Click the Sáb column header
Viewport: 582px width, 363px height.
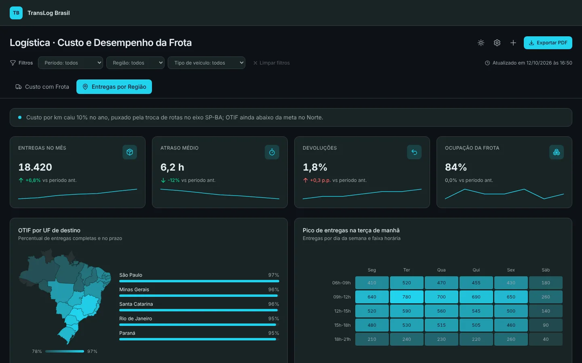point(546,270)
